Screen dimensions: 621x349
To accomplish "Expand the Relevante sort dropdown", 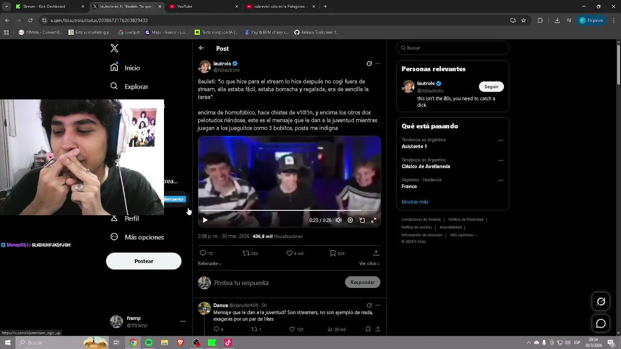I will click(210, 264).
